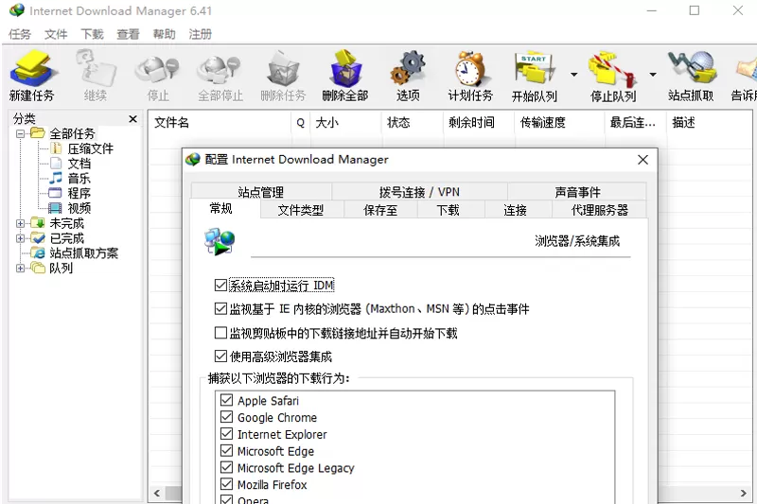This screenshot has height=504, width=757.
Task: Switch to the 站点管理 tab
Action: [261, 192]
